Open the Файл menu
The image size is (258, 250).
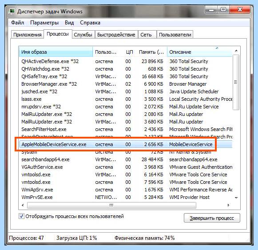click(x=18, y=23)
